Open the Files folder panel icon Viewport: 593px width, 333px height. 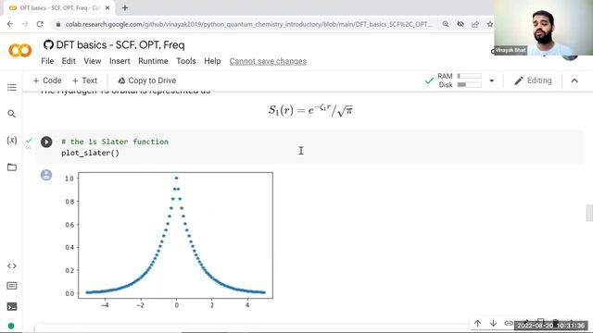click(12, 166)
